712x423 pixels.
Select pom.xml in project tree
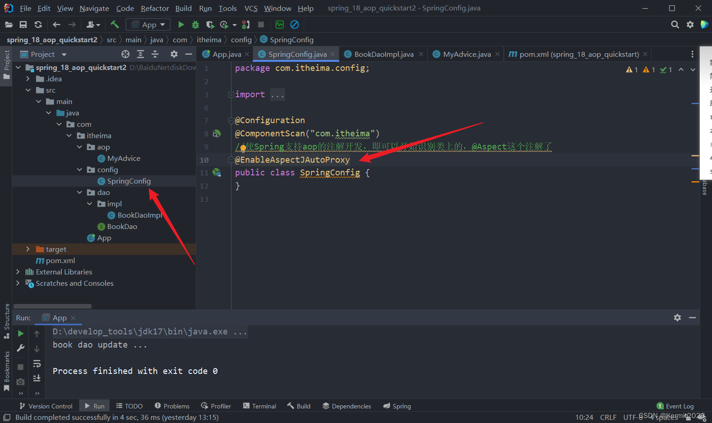pos(55,260)
